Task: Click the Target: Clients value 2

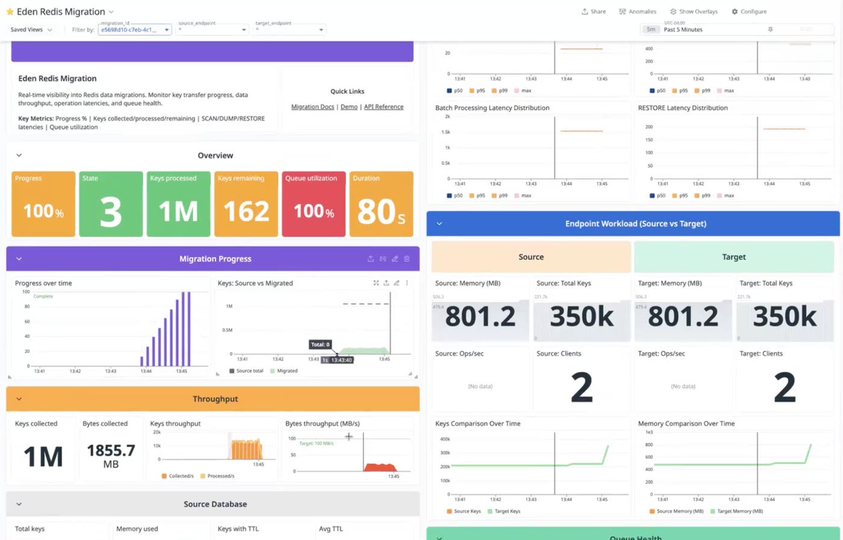Action: pyautogui.click(x=785, y=388)
